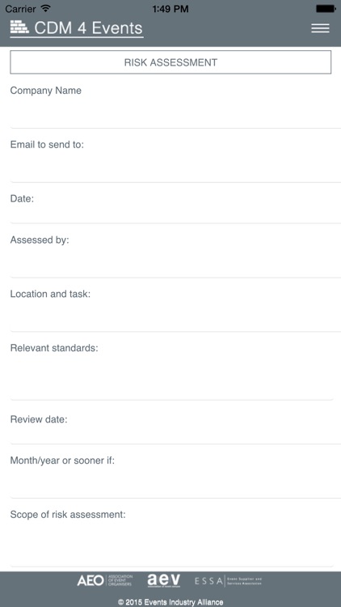Click the ESSA logo in the footer

coord(228,580)
